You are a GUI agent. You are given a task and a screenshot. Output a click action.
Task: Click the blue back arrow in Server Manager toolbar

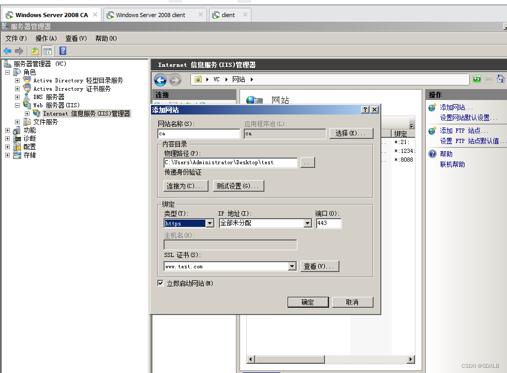coord(7,51)
